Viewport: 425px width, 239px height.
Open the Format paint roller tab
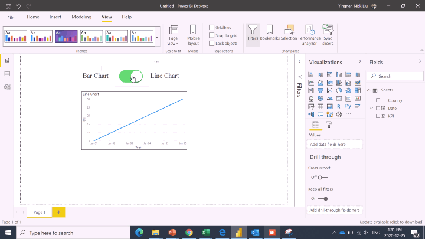(x=329, y=125)
